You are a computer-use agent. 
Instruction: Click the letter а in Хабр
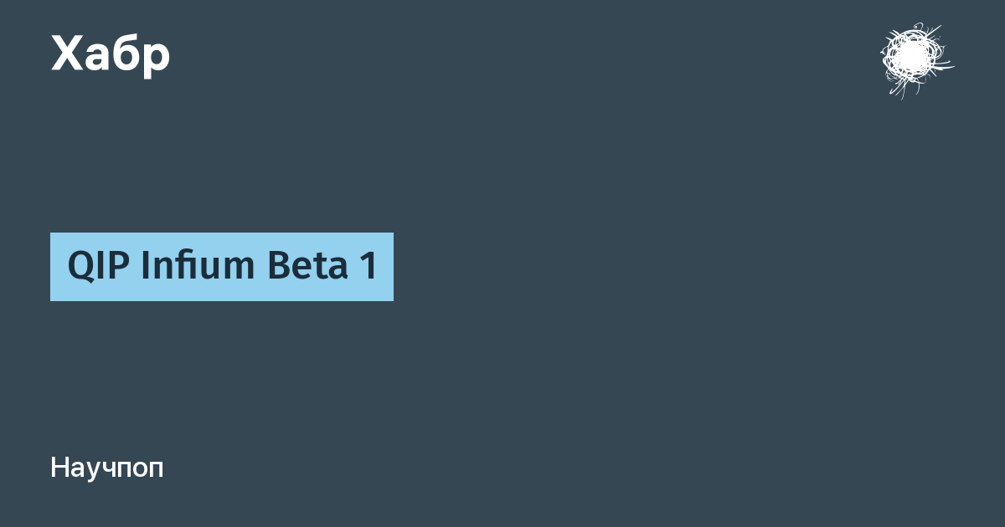point(99,58)
